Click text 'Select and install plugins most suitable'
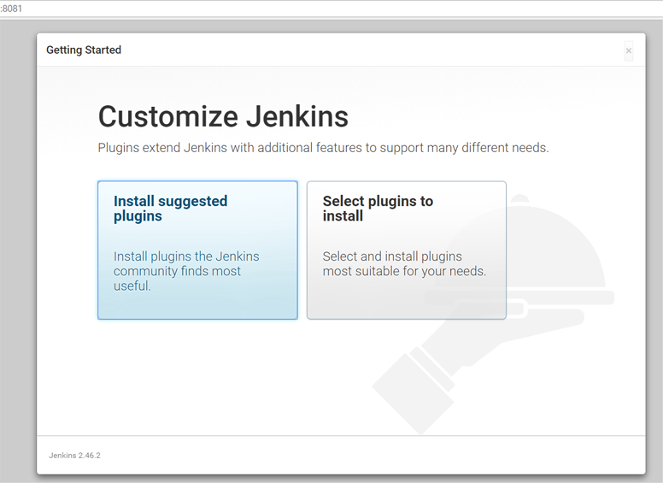 point(403,264)
